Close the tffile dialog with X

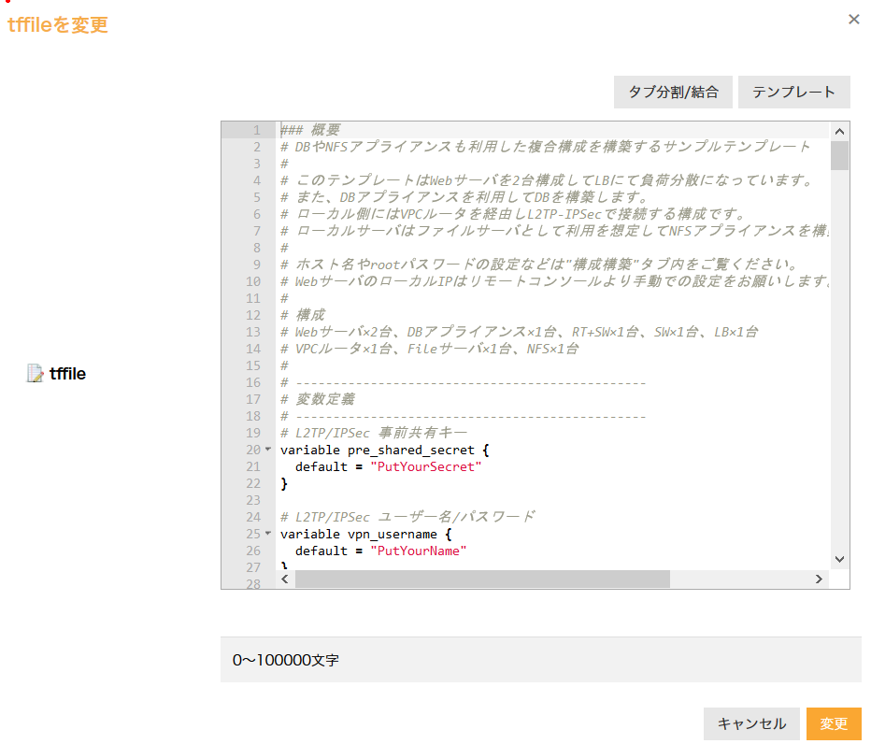tap(853, 19)
